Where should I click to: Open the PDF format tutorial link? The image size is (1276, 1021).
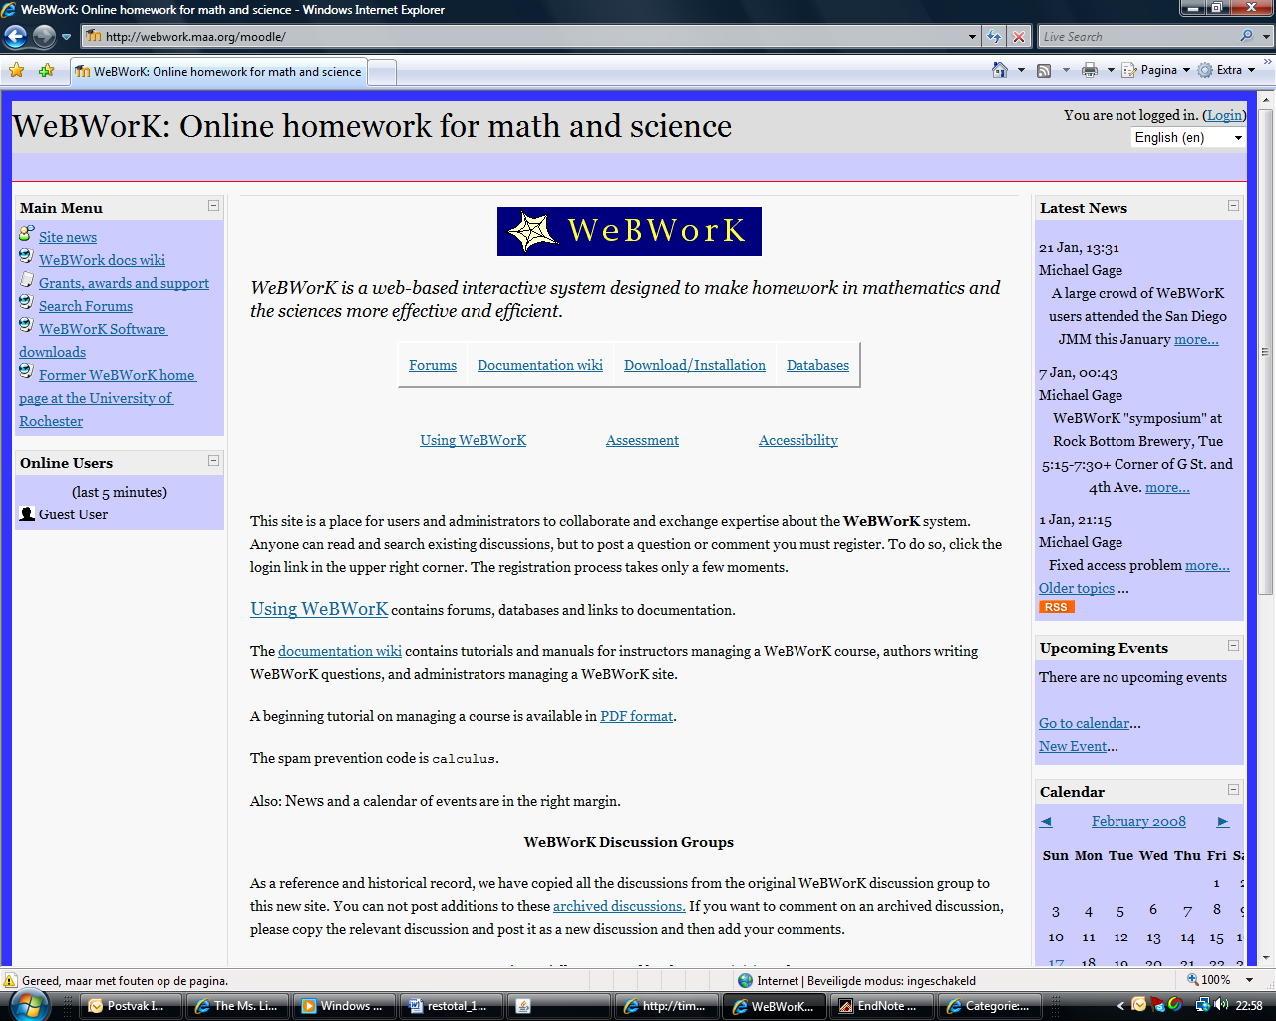(637, 716)
